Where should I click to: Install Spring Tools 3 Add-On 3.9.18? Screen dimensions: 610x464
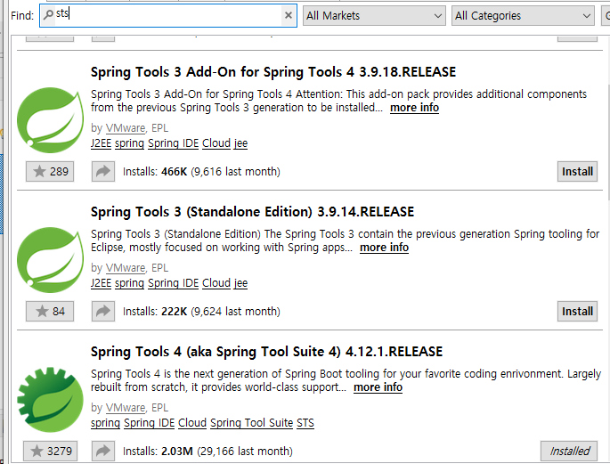coord(577,172)
